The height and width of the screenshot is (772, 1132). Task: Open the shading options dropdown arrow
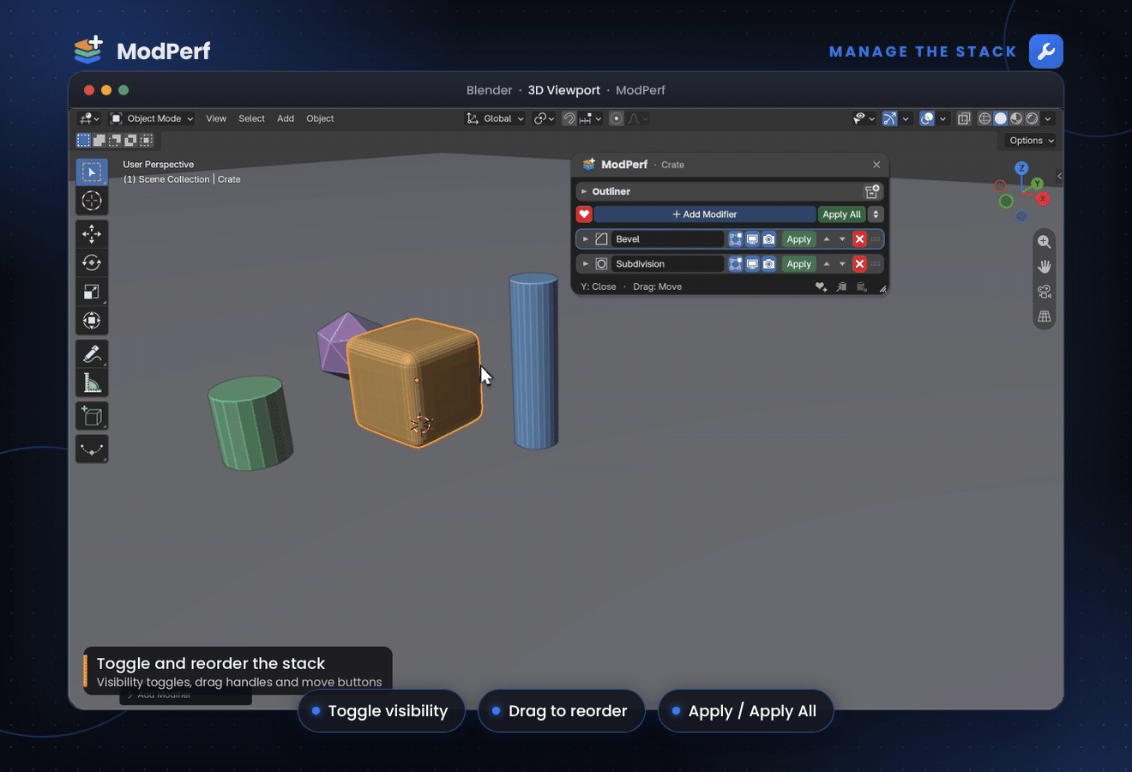pos(1048,119)
